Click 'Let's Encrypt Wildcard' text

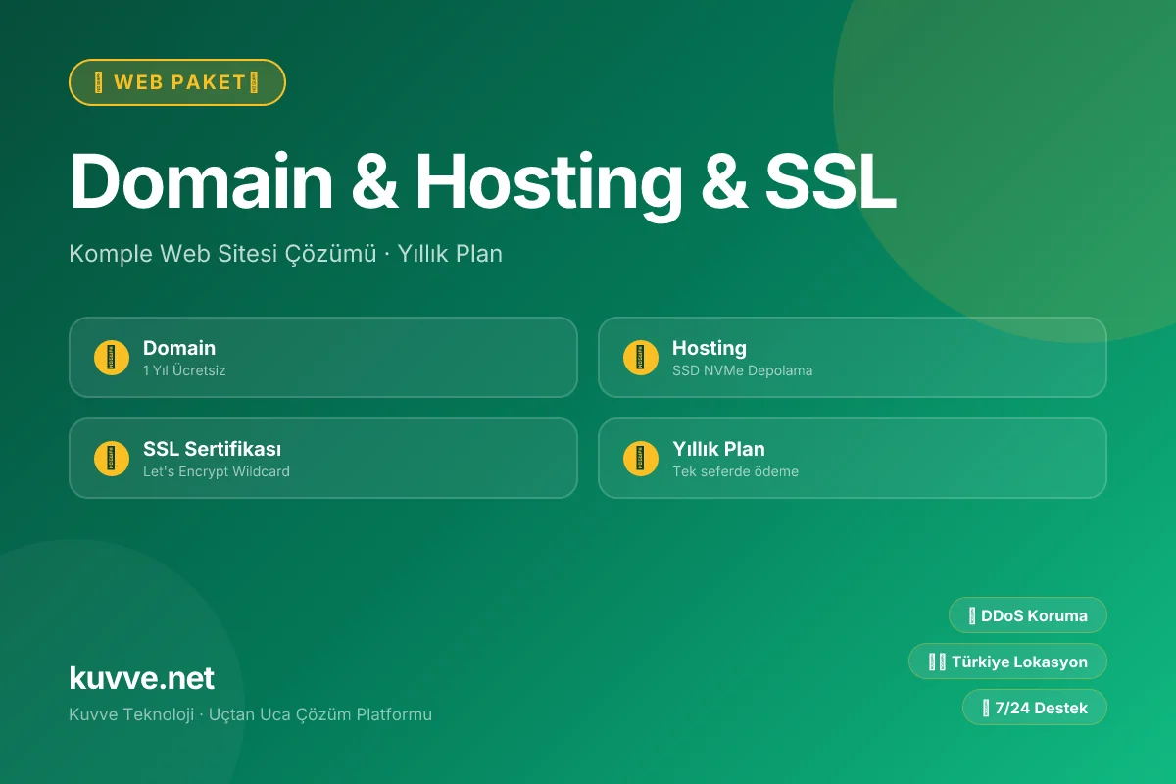click(217, 471)
